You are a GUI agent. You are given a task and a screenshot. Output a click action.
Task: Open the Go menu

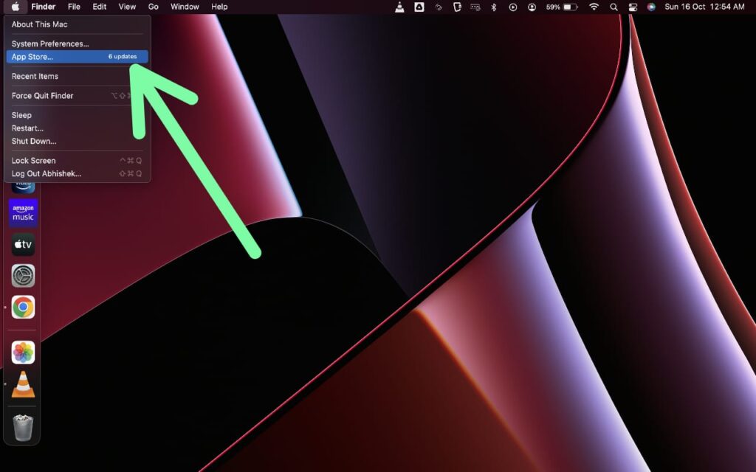pyautogui.click(x=153, y=7)
